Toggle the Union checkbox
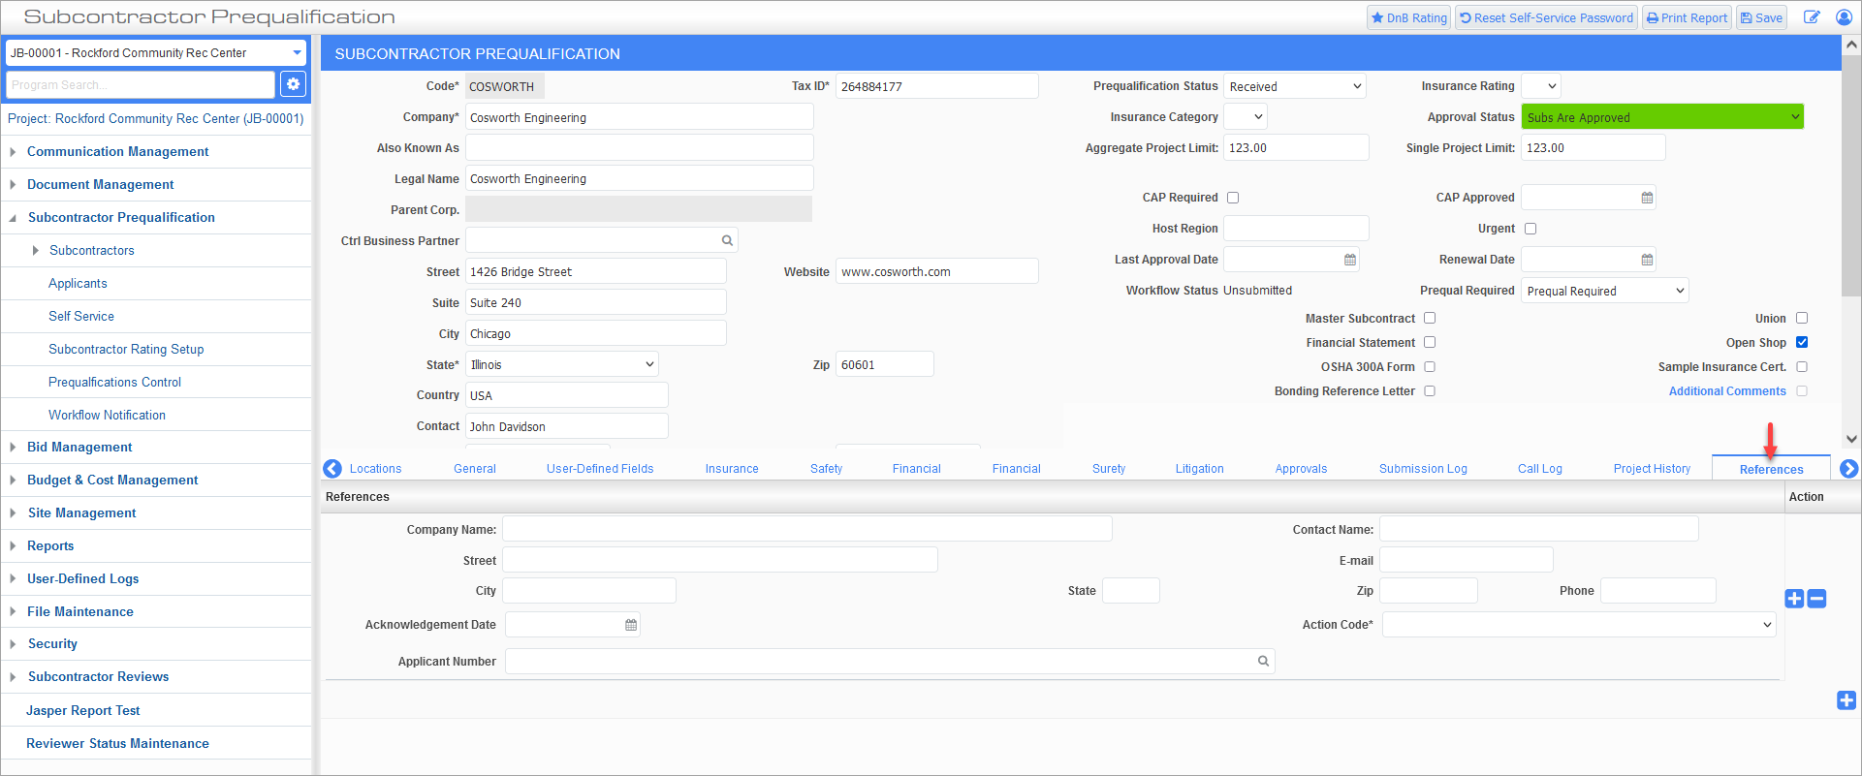The height and width of the screenshot is (776, 1862). pyautogui.click(x=1802, y=318)
